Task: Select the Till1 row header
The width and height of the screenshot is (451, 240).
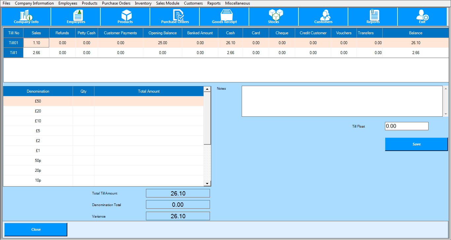Action: (14, 53)
